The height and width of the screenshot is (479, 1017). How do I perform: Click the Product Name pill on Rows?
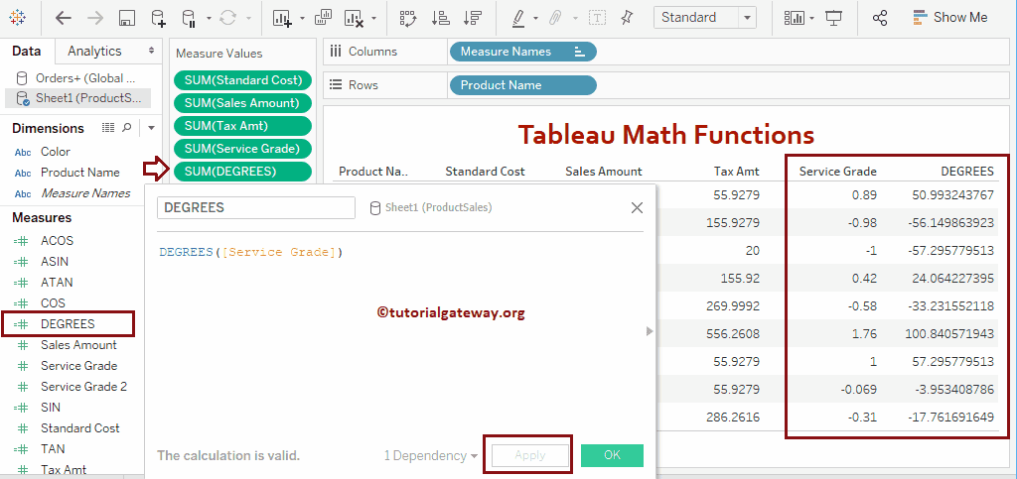(522, 85)
